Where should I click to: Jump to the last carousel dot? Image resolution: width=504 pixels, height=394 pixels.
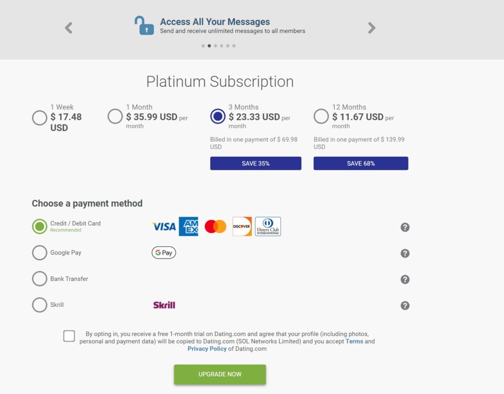click(x=234, y=46)
